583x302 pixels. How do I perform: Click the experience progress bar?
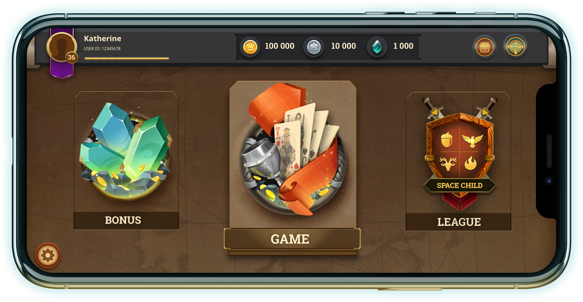coord(126,58)
